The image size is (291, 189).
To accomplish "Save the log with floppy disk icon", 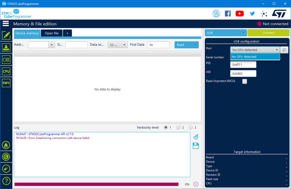I will pos(196,146).
